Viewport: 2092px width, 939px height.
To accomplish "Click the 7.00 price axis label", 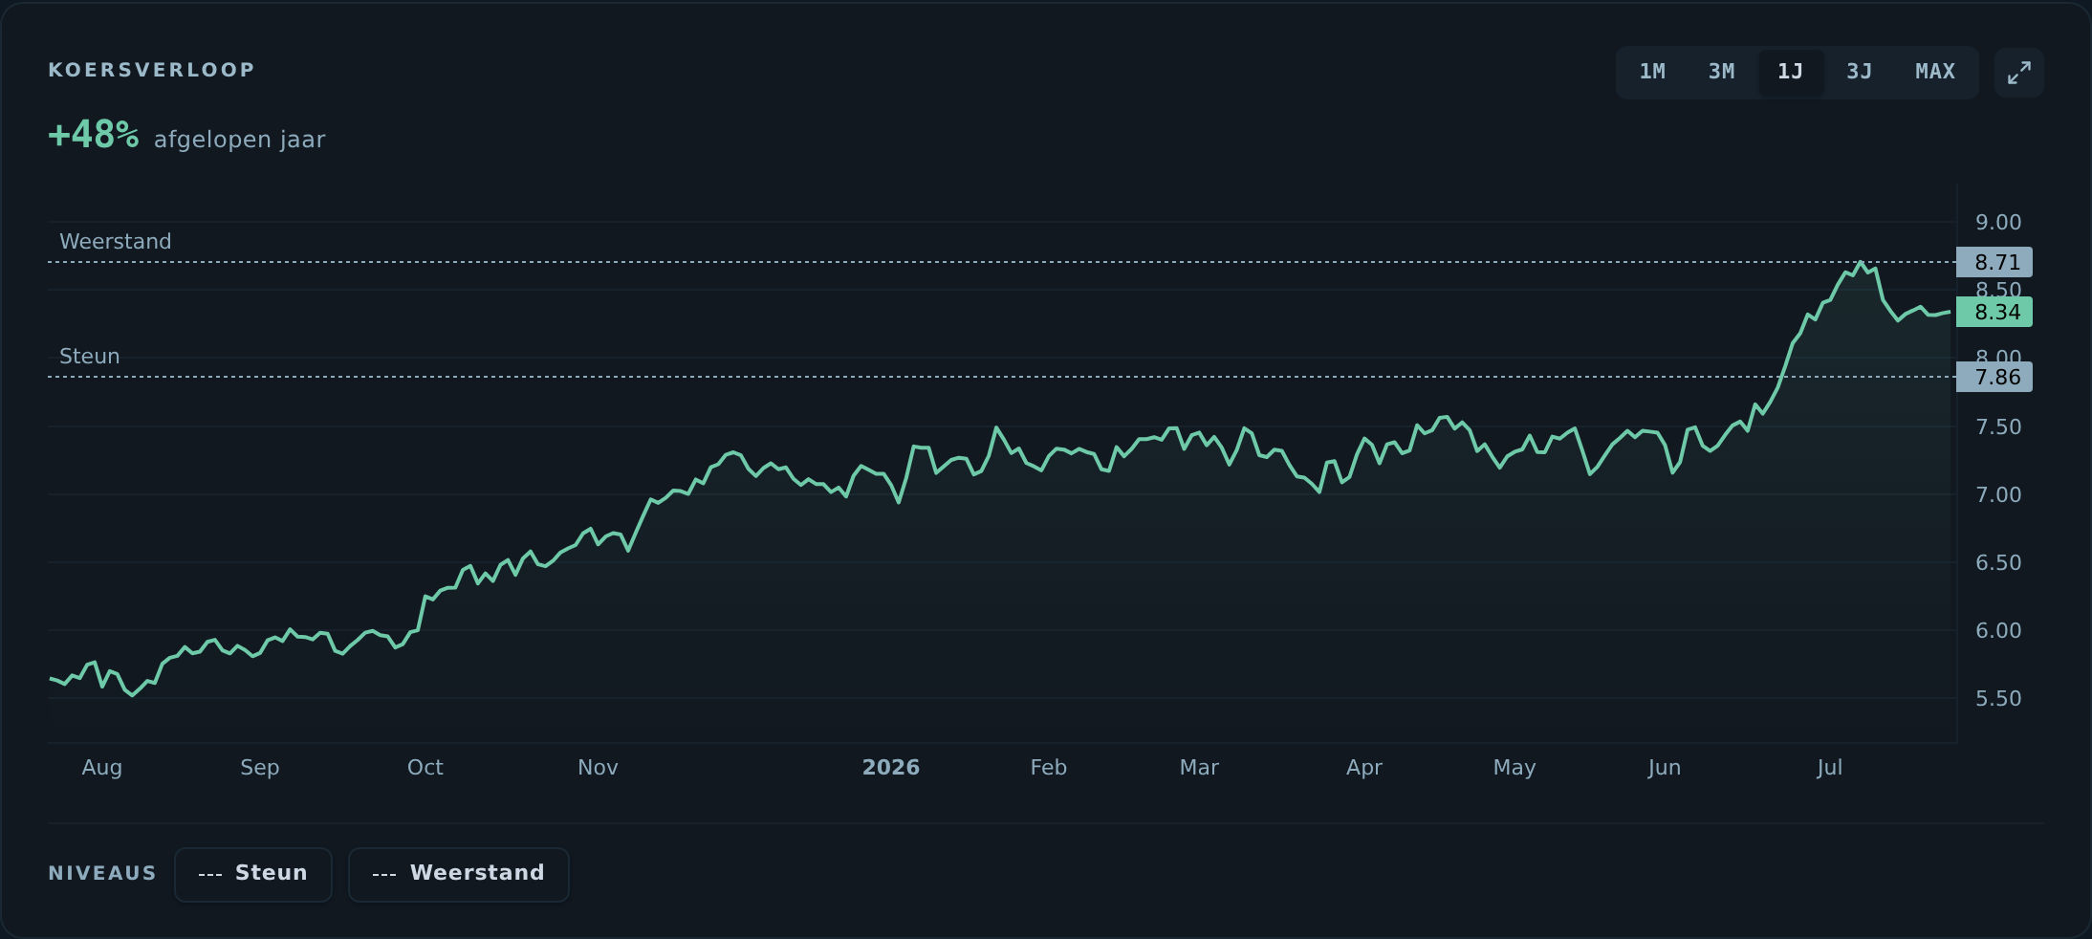I will pos(1998,495).
